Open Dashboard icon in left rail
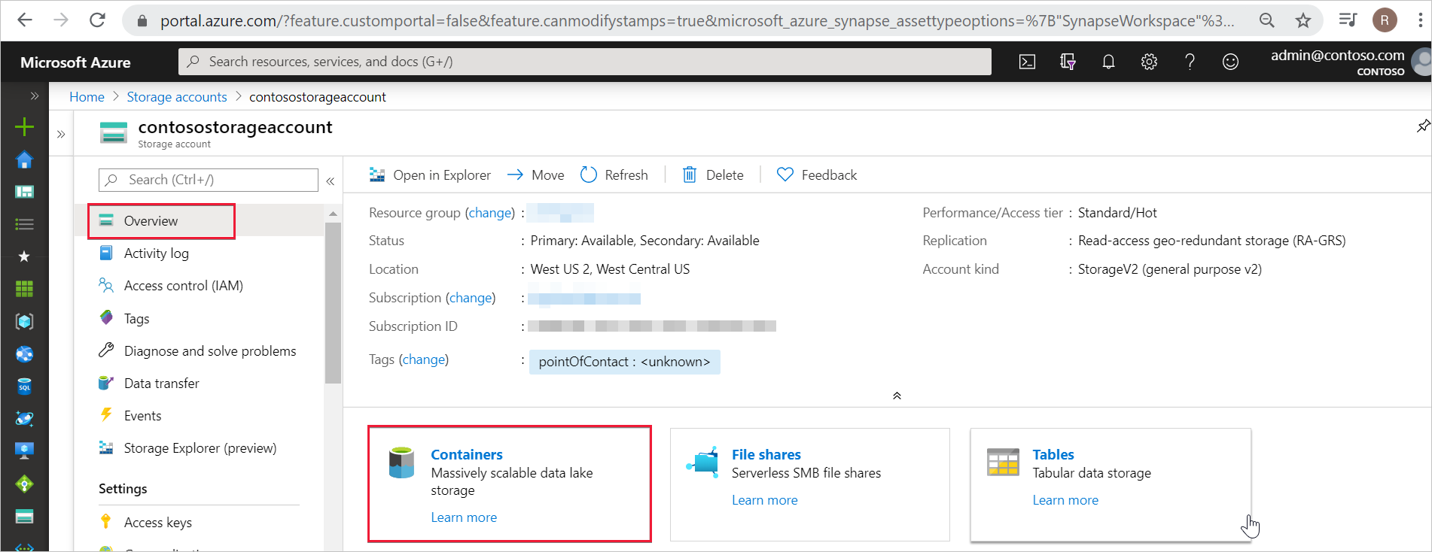Image resolution: width=1432 pixels, height=552 pixels. point(24,192)
